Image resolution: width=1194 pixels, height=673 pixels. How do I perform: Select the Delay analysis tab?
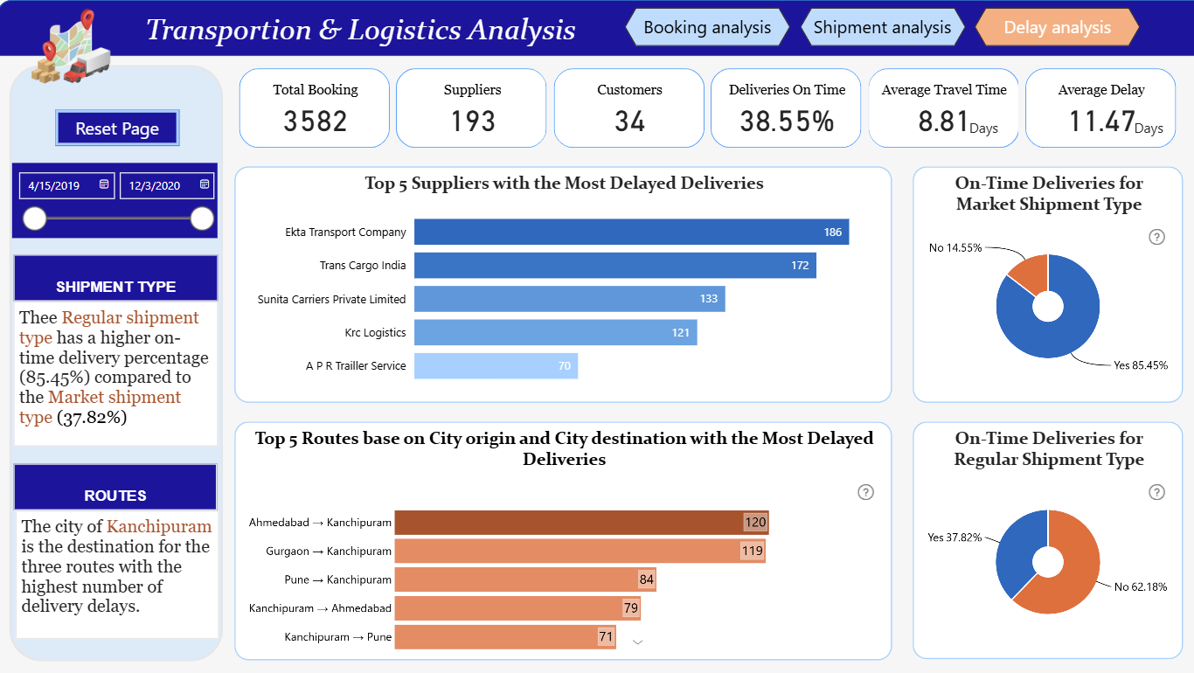click(x=1057, y=28)
